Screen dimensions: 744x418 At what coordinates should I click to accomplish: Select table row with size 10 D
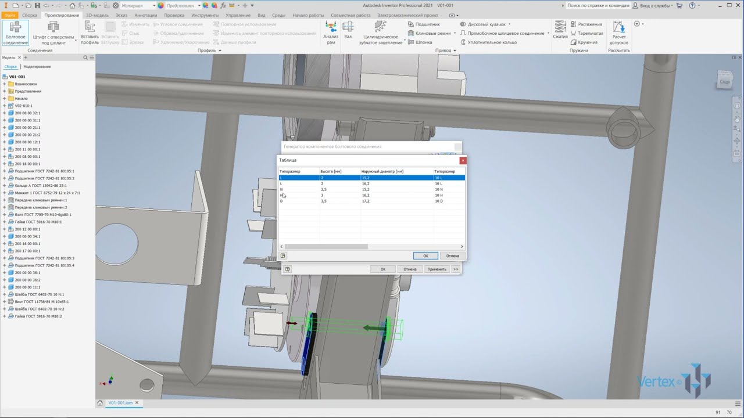(371, 201)
